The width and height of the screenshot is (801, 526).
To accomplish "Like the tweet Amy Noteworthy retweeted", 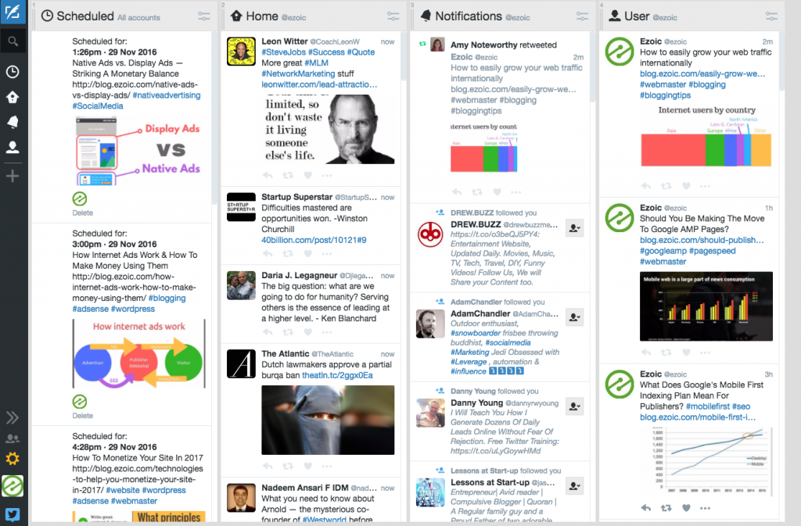I will tap(497, 191).
